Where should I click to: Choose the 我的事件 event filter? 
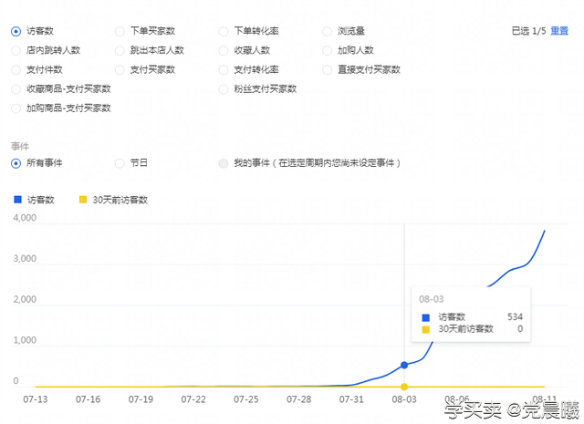pos(224,163)
